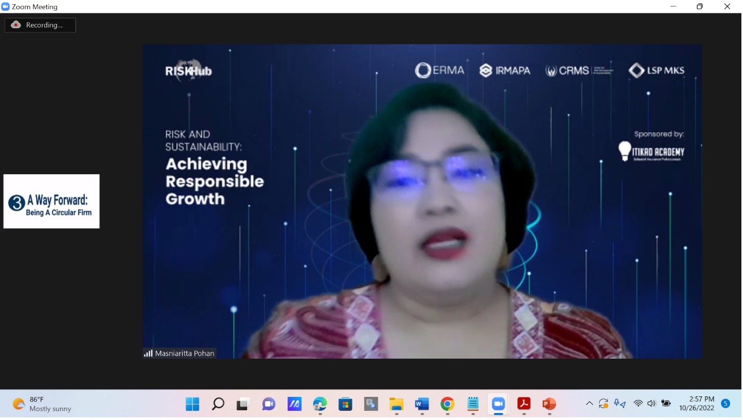Switch to PowerPoint in the taskbar
This screenshot has height=420, width=743.
pyautogui.click(x=549, y=404)
